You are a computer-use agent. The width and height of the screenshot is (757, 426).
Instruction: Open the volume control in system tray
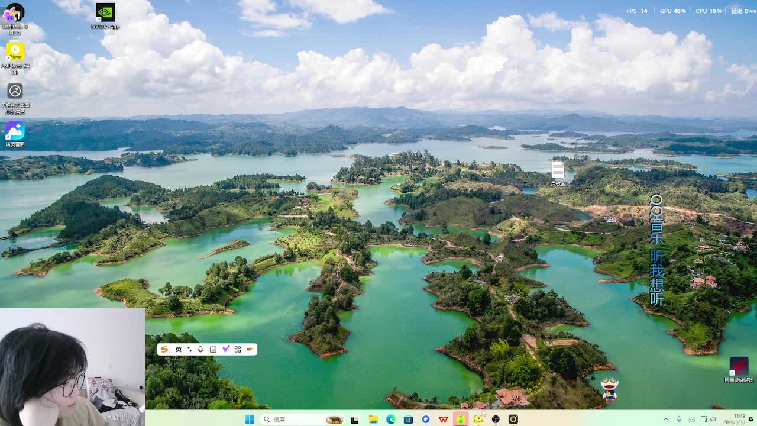(x=713, y=419)
